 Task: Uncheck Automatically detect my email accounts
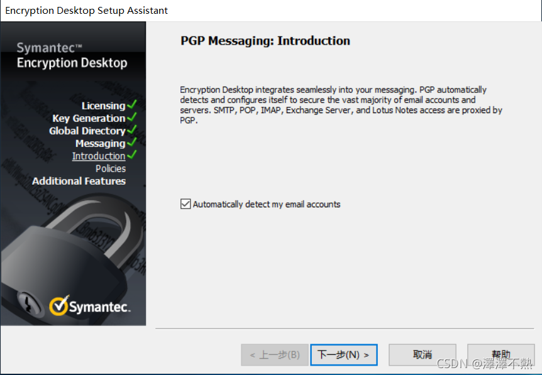[x=185, y=204]
